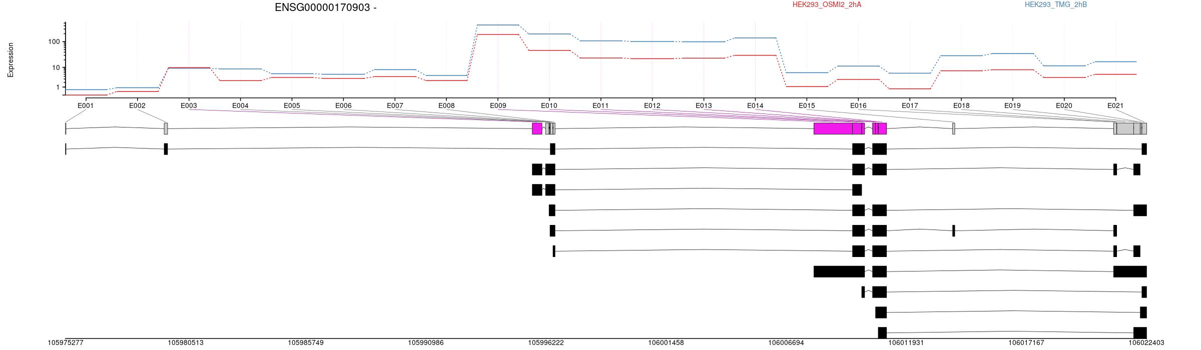Click exon bin label E010
Viewport: 1201px width, 350px height.
click(x=549, y=105)
